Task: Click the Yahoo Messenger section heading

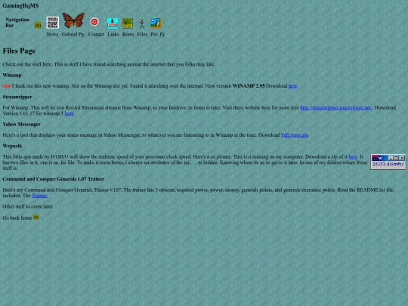Action: pyautogui.click(x=22, y=125)
